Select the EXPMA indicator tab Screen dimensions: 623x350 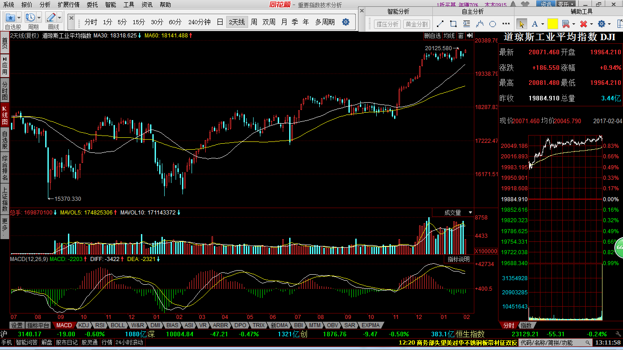(x=370, y=325)
